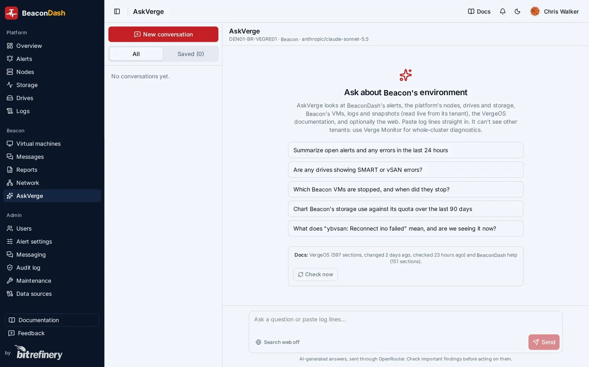
Task: Switch to the Saved (0) tab
Action: [191, 54]
